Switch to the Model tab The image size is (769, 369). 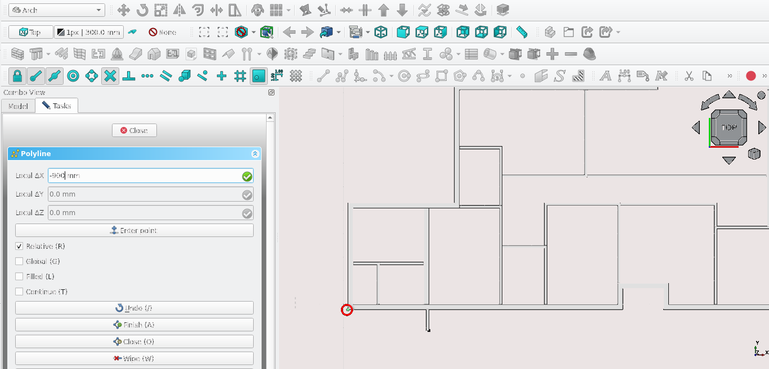pyautogui.click(x=18, y=106)
